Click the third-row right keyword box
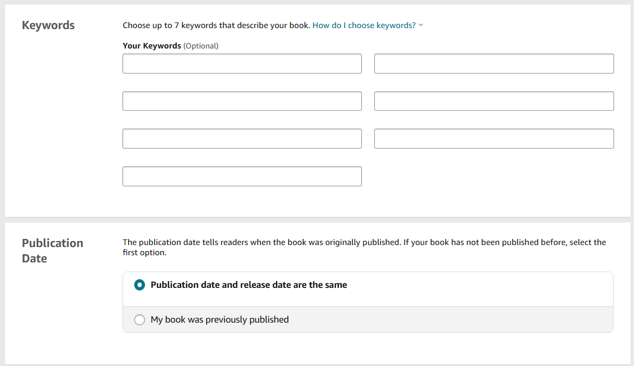 coord(494,139)
